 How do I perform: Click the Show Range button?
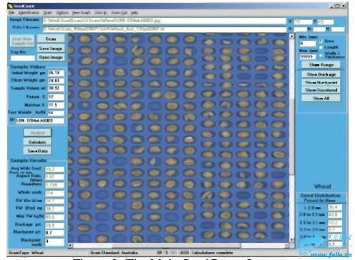click(321, 65)
